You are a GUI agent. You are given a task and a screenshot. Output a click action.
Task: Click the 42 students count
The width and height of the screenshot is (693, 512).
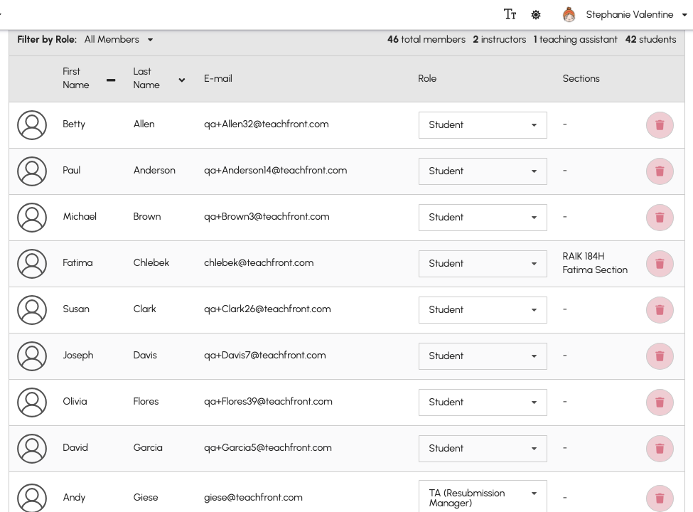650,39
